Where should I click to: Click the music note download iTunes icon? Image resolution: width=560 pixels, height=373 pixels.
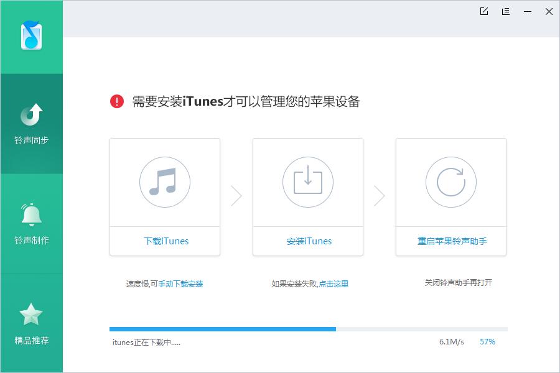pos(165,182)
